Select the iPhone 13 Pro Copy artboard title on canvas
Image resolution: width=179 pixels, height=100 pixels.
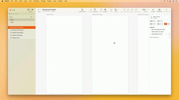coord(97,15)
